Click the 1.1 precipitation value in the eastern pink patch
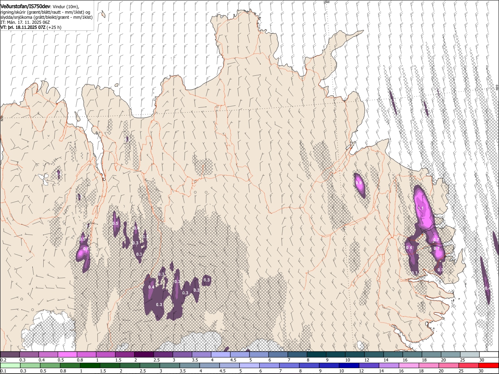 (421, 208)
